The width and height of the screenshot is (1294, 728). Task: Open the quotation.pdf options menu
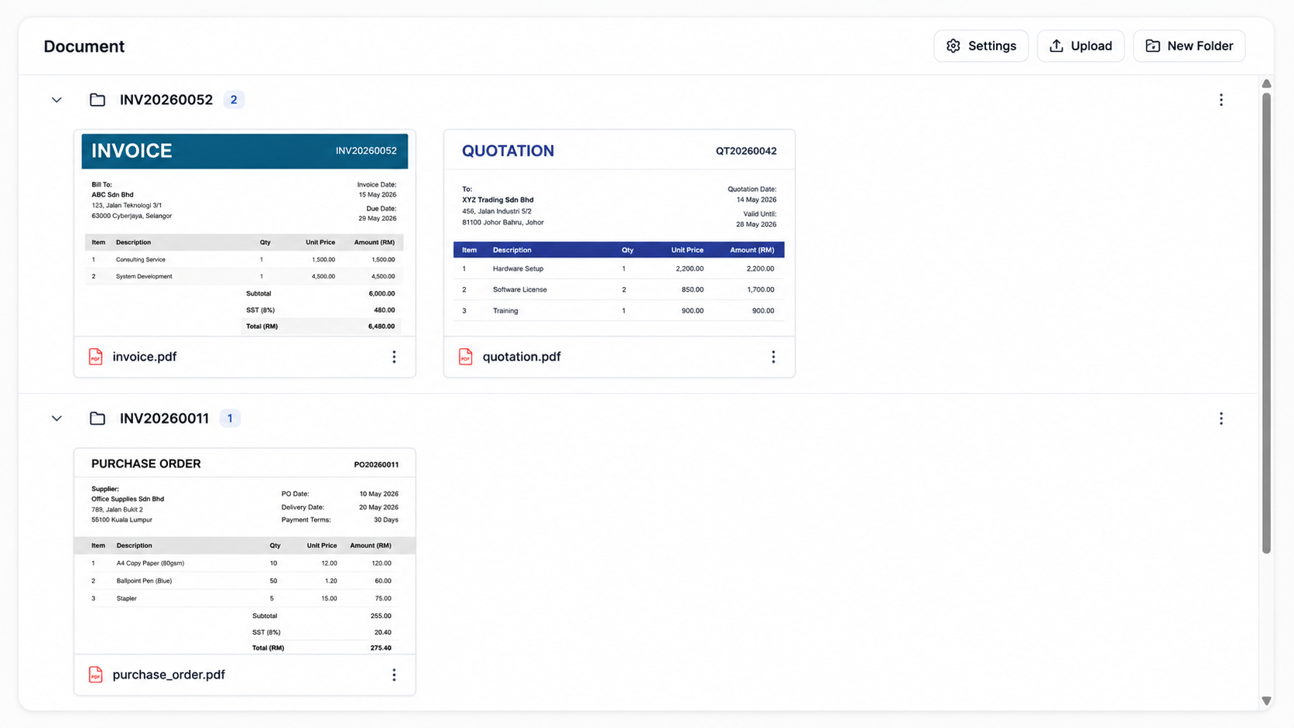tap(773, 357)
